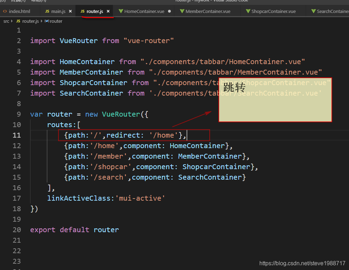The width and height of the screenshot is (349, 270).
Task: Click SearchContainer identifier on line 7
Action: click(91, 93)
